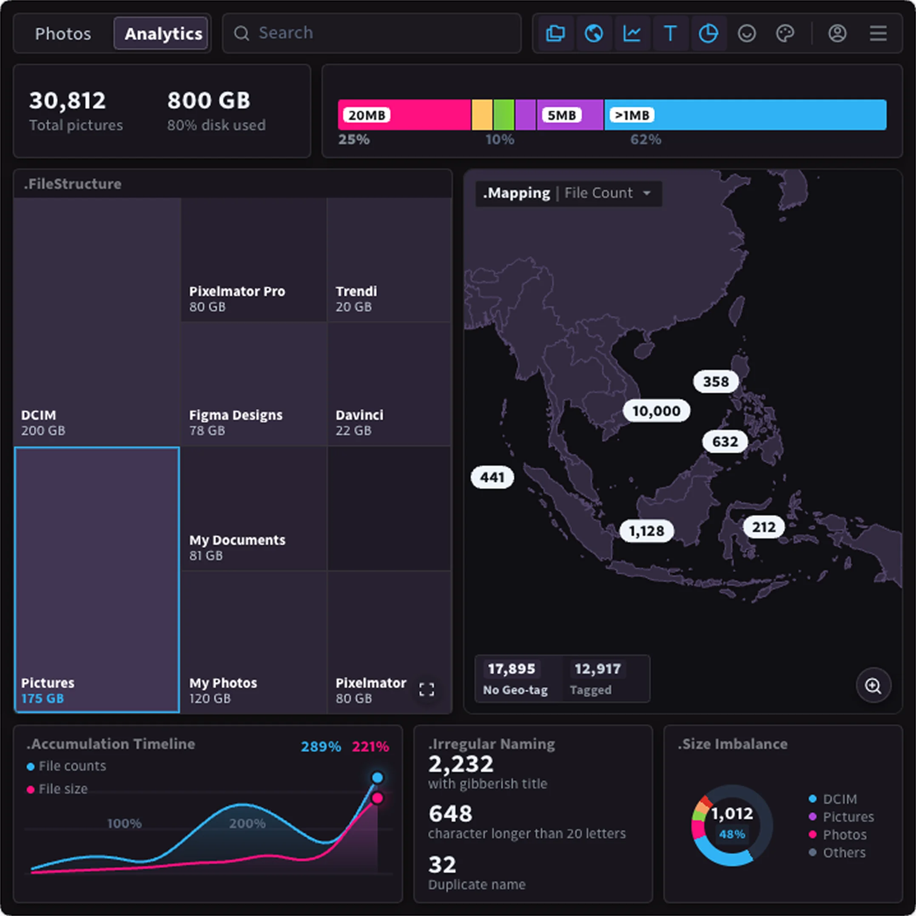The image size is (916, 916).
Task: Toggle the File size legend item
Action: pyautogui.click(x=57, y=789)
